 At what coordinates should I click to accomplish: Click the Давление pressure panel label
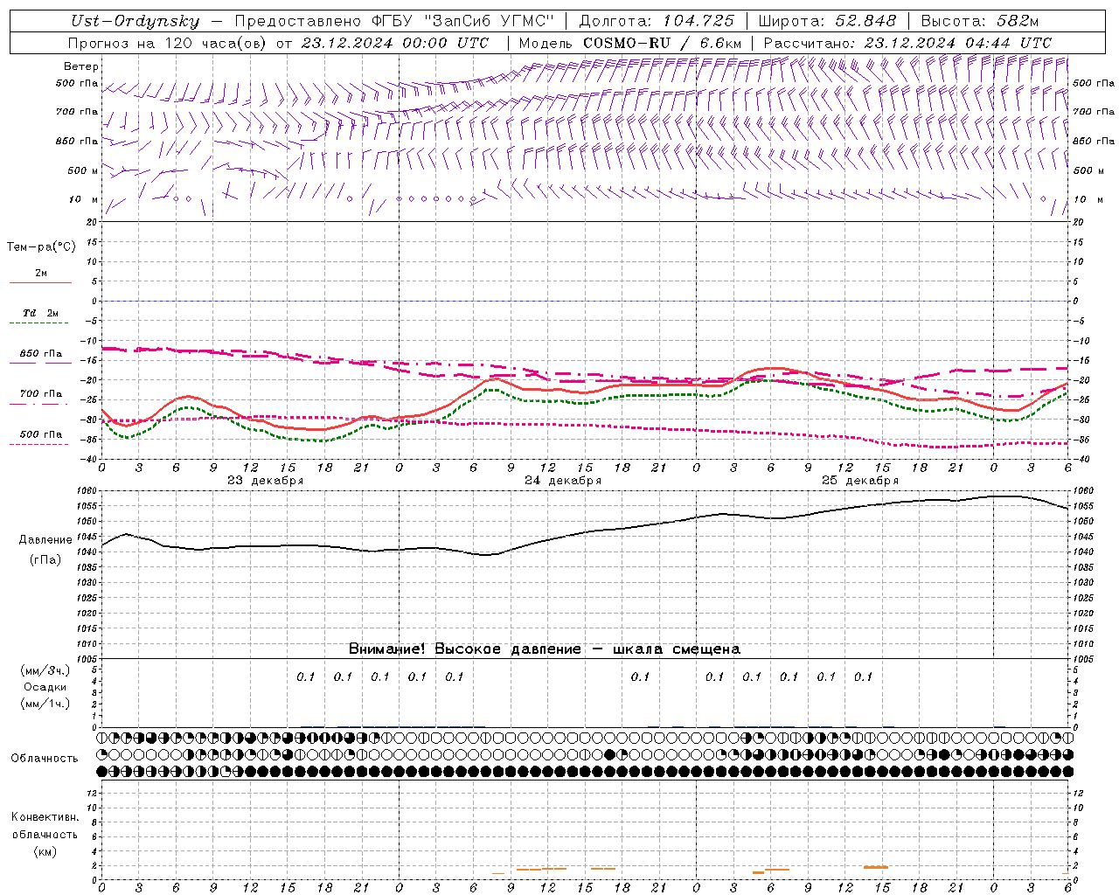[45, 540]
